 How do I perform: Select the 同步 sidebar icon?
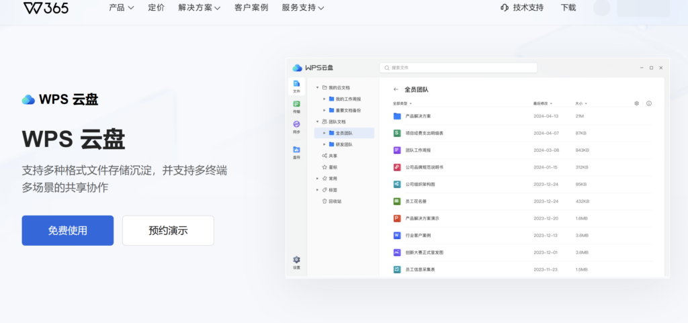[296, 127]
